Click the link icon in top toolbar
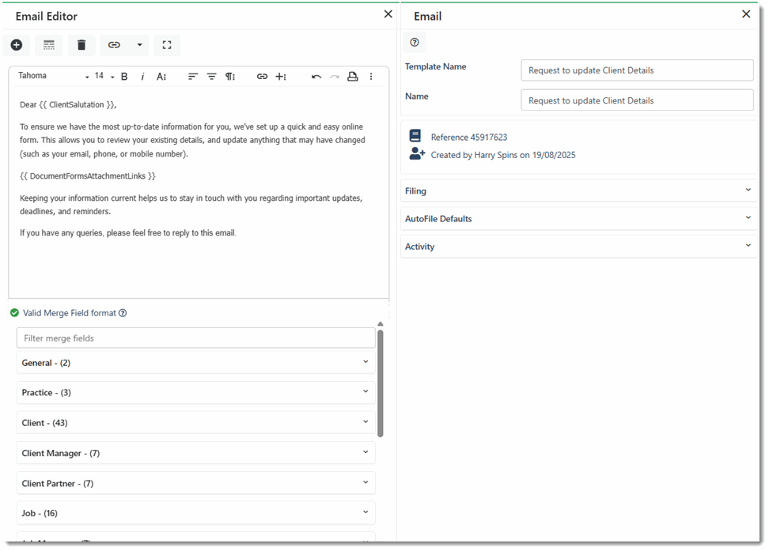The width and height of the screenshot is (769, 551). [114, 45]
